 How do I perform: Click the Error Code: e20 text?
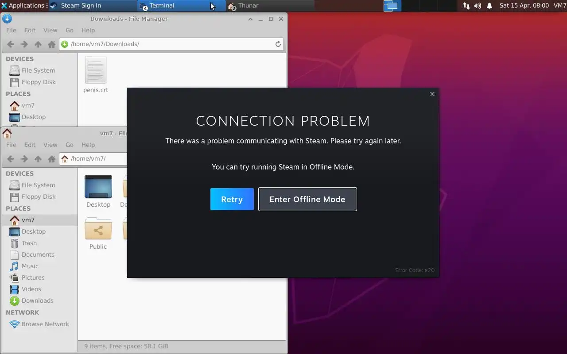(x=415, y=270)
